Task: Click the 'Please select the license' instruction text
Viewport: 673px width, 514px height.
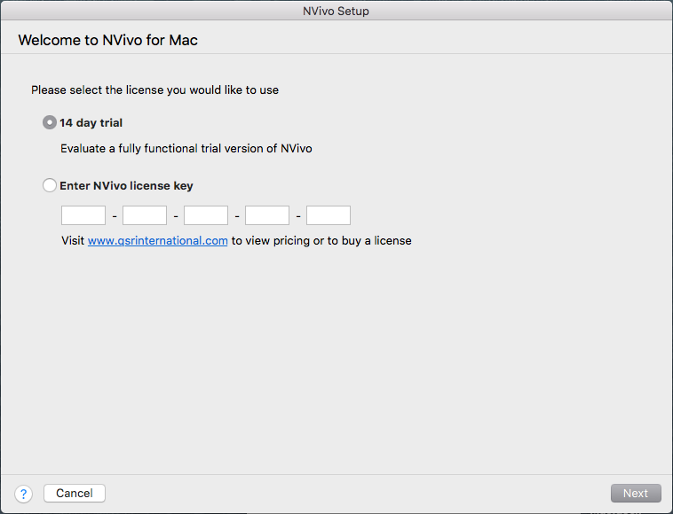Action: click(155, 90)
